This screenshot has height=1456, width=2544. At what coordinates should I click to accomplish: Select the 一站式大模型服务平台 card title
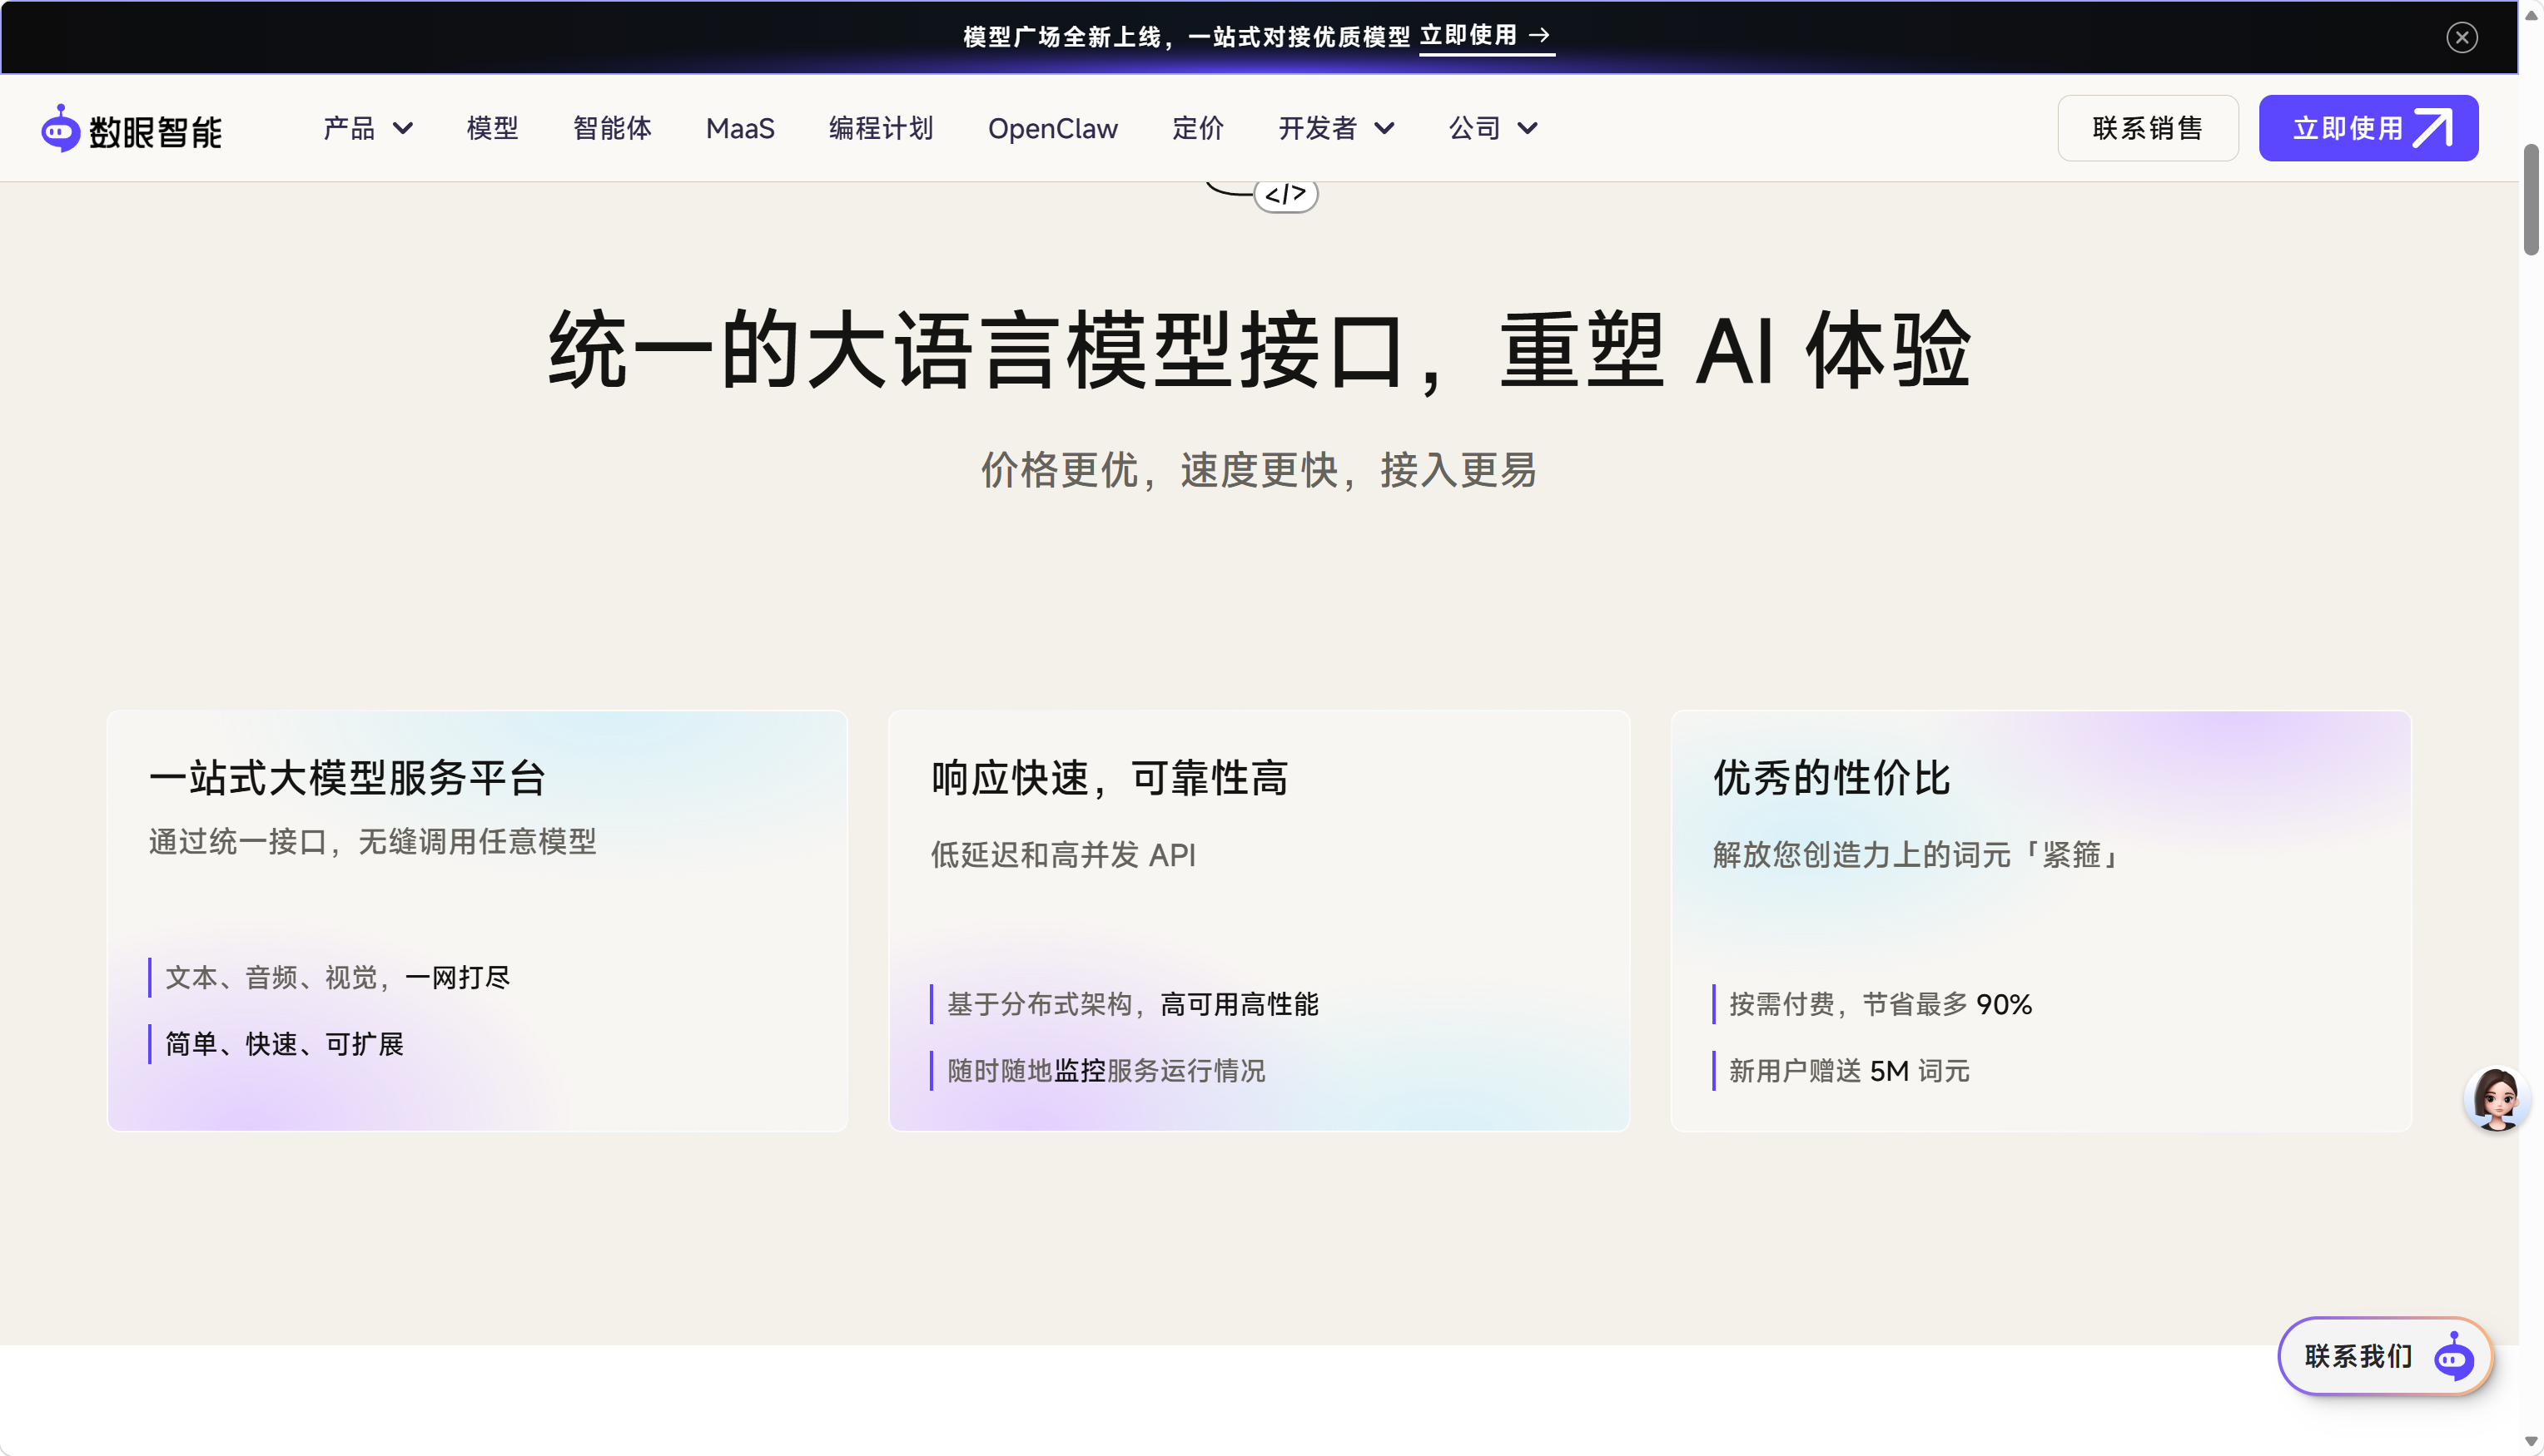[x=347, y=778]
